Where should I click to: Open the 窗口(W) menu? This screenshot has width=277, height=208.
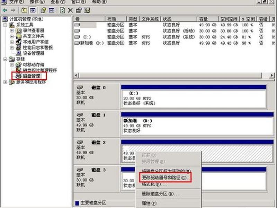(x=79, y=2)
